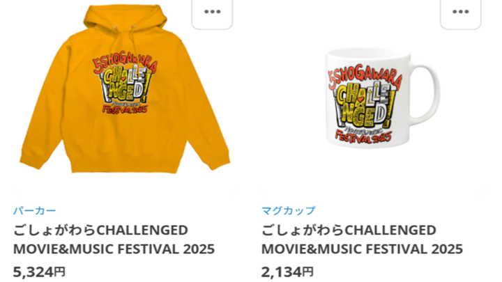This screenshot has width=502, height=282.
Task: Click MOVIE&MUSIC FESTIVAL 2025 text under the hoodie
Action: coord(114,249)
